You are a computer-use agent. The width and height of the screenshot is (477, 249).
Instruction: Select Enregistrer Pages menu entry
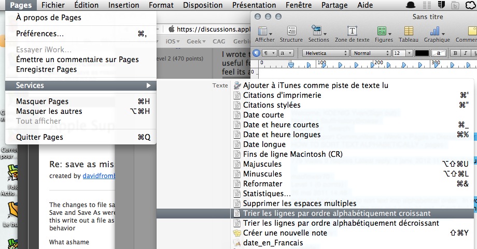81,69
